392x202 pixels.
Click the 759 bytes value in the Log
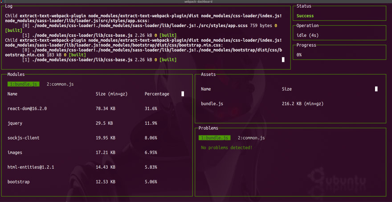[261, 26]
